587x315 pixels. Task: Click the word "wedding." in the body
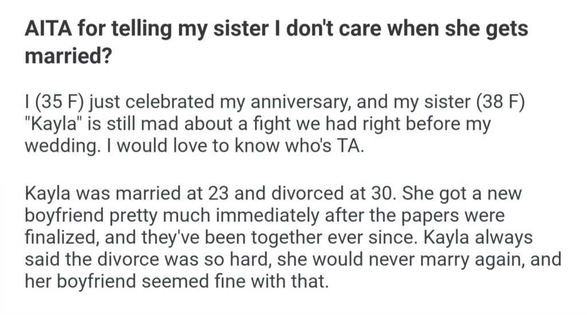click(59, 145)
